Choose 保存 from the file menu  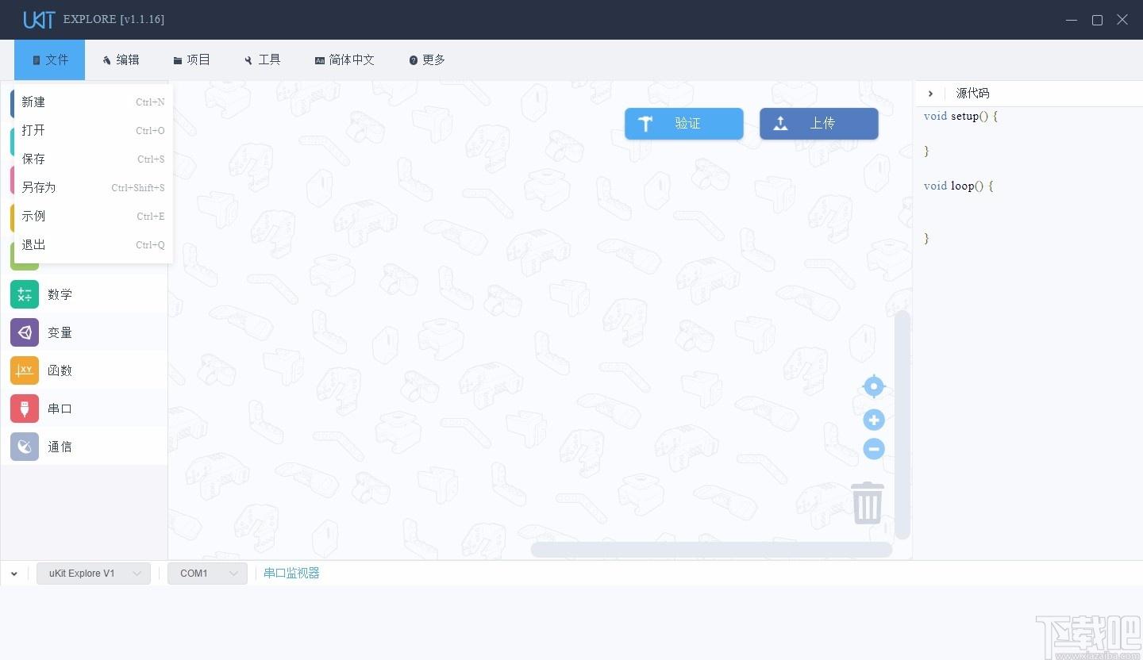[94, 159]
